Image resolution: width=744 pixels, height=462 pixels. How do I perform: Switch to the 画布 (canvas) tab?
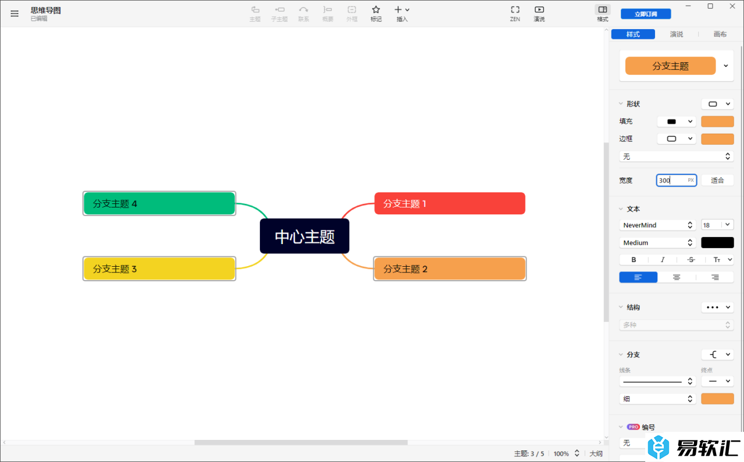(720, 34)
